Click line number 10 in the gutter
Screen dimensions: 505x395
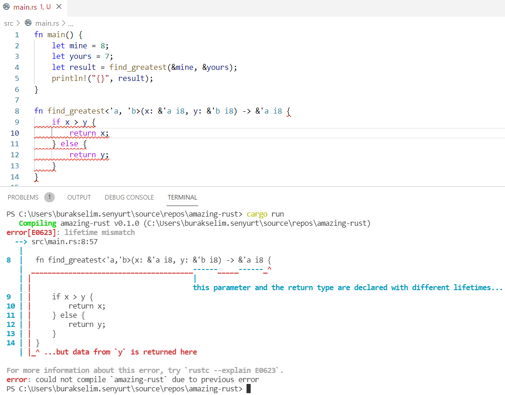pyautogui.click(x=15, y=133)
